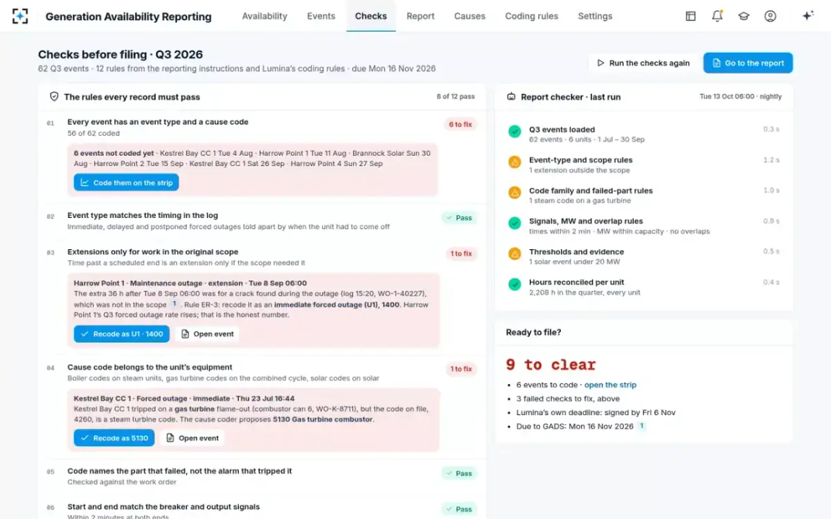Click Code them on the strip
The width and height of the screenshot is (831, 519).
pos(126,183)
